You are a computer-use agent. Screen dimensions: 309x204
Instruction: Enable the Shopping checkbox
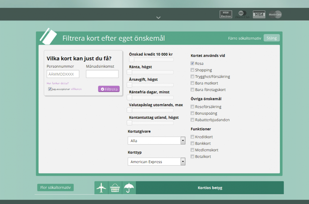(193, 70)
